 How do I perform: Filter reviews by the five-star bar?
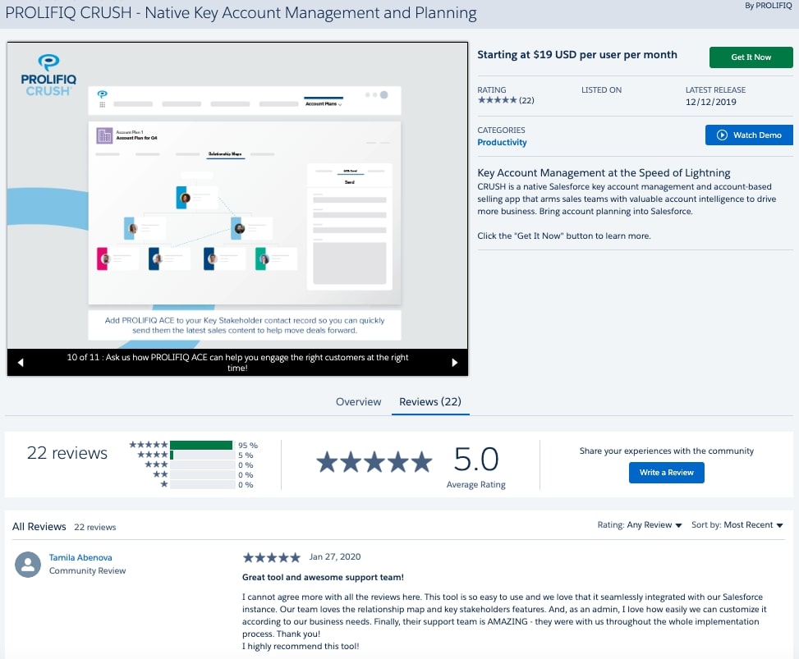coord(202,445)
